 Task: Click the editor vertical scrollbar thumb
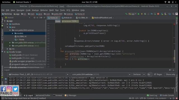click(x=174, y=56)
